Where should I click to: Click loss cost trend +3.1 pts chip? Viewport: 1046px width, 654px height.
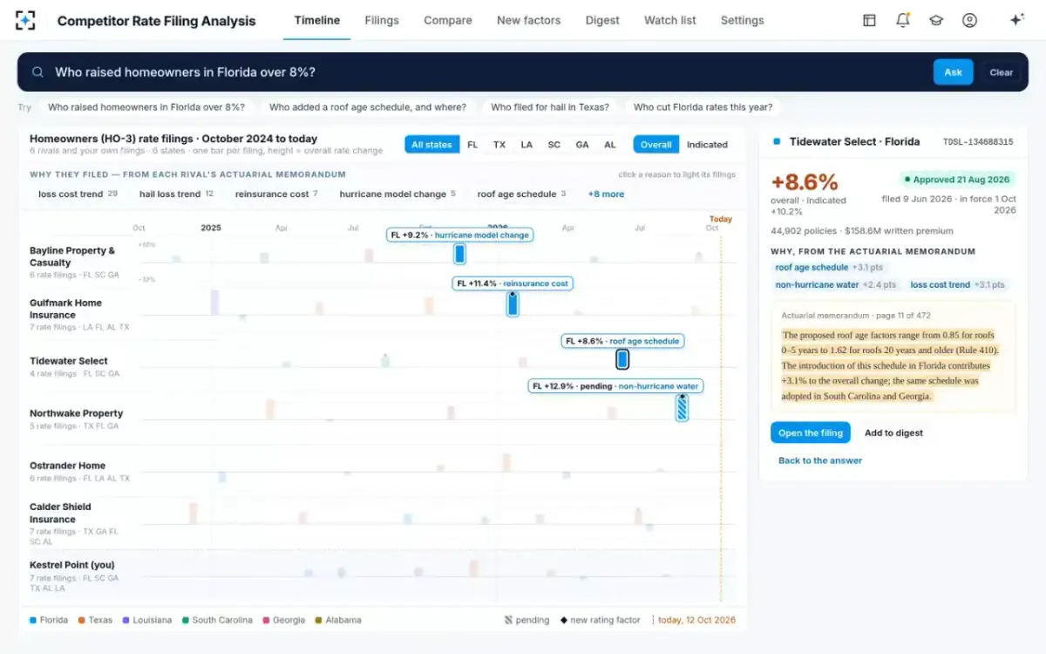(x=957, y=284)
